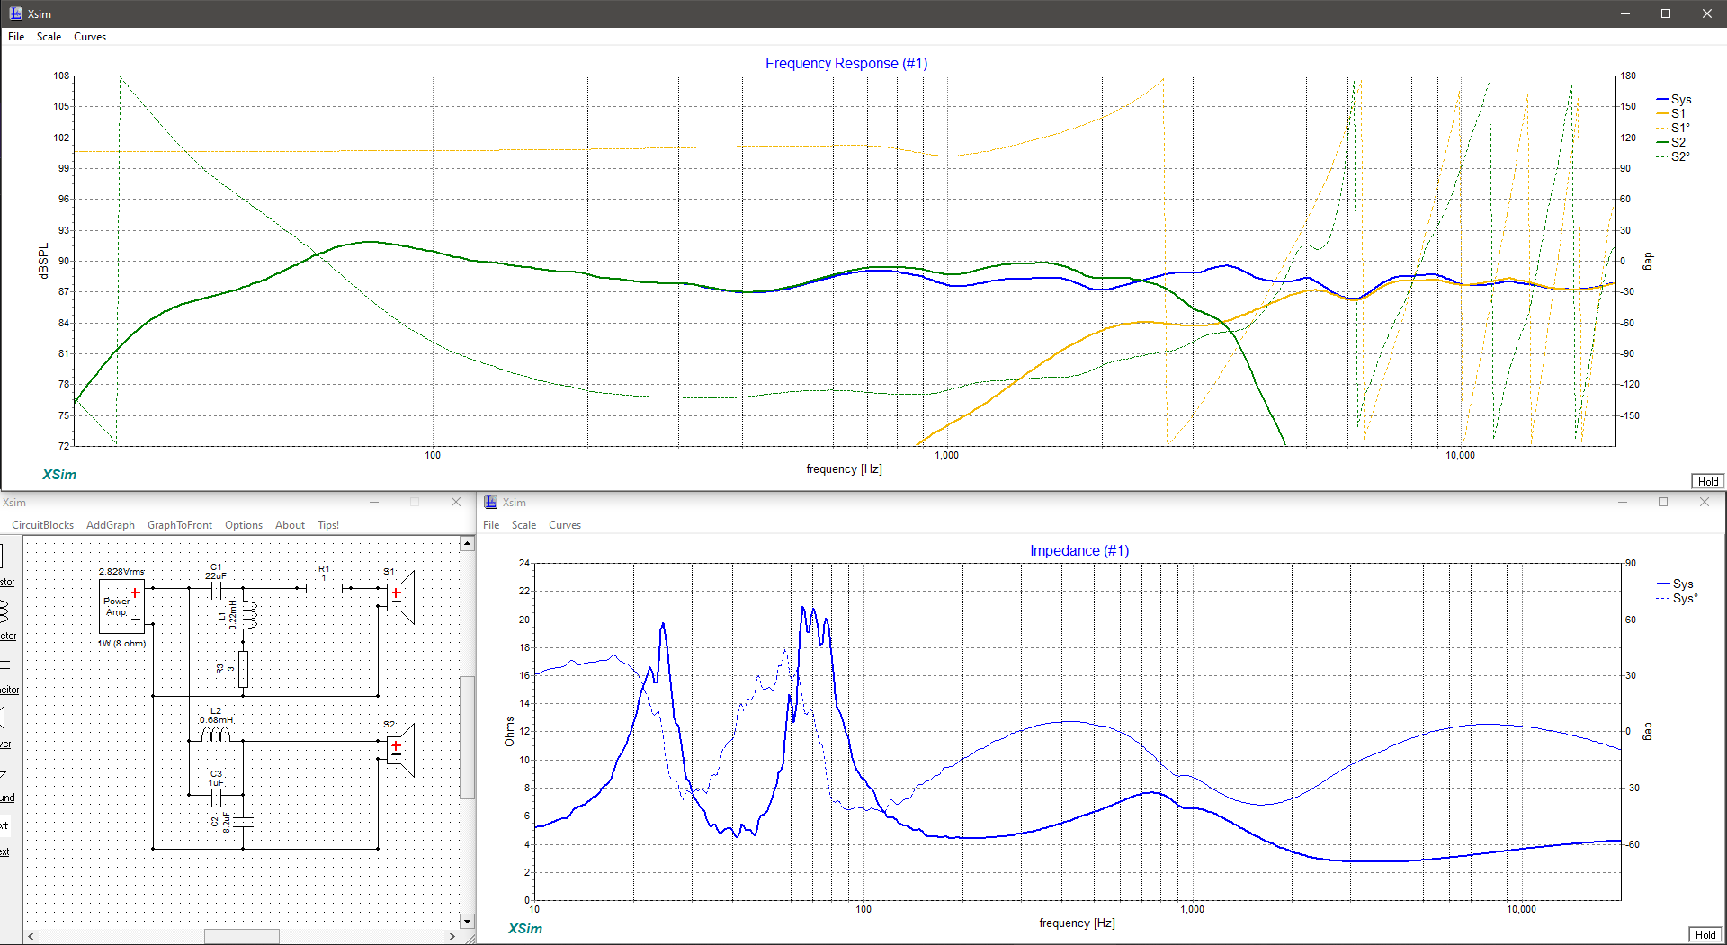This screenshot has width=1727, height=945.
Task: Minimize the Xsim circuit window
Action: tap(374, 502)
